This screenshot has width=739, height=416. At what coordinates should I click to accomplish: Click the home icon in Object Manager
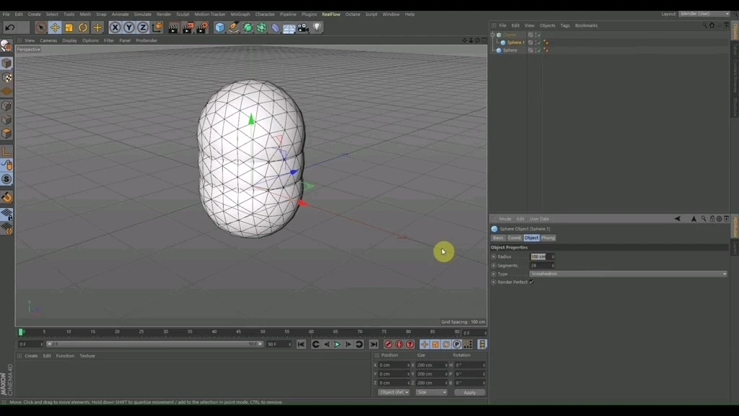pos(712,25)
